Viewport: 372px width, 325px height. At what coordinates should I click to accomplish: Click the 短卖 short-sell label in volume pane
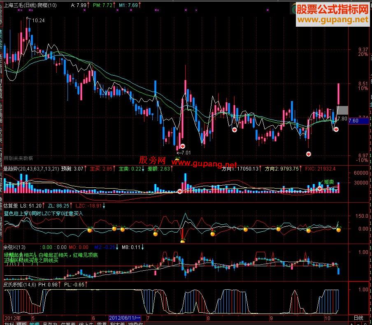329,182
